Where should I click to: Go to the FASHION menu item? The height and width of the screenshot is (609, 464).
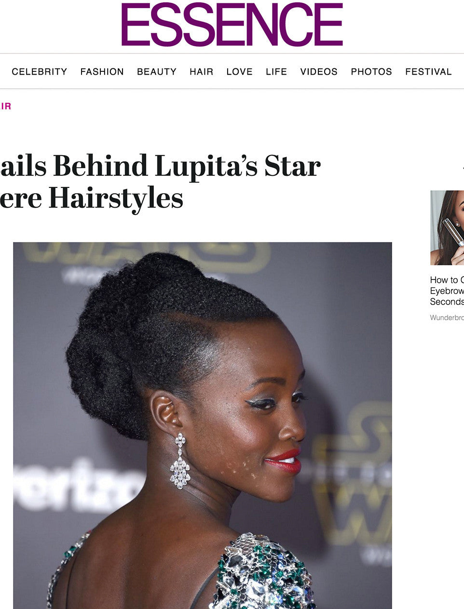point(102,72)
